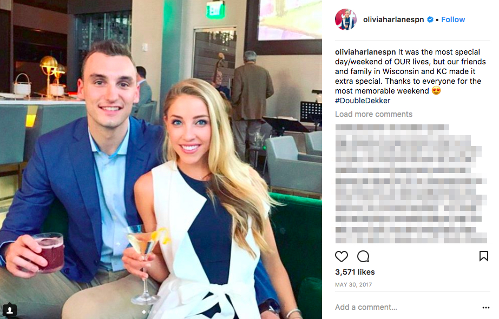Like the post with the heart icon

[x=341, y=256]
